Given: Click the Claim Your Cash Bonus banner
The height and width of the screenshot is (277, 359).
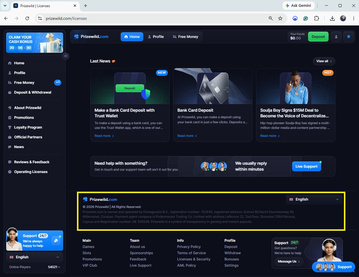Looking at the screenshot, I should [35, 43].
